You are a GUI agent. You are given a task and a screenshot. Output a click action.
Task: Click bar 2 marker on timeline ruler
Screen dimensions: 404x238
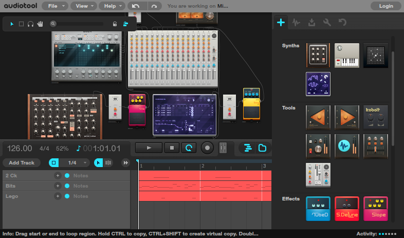(203, 166)
